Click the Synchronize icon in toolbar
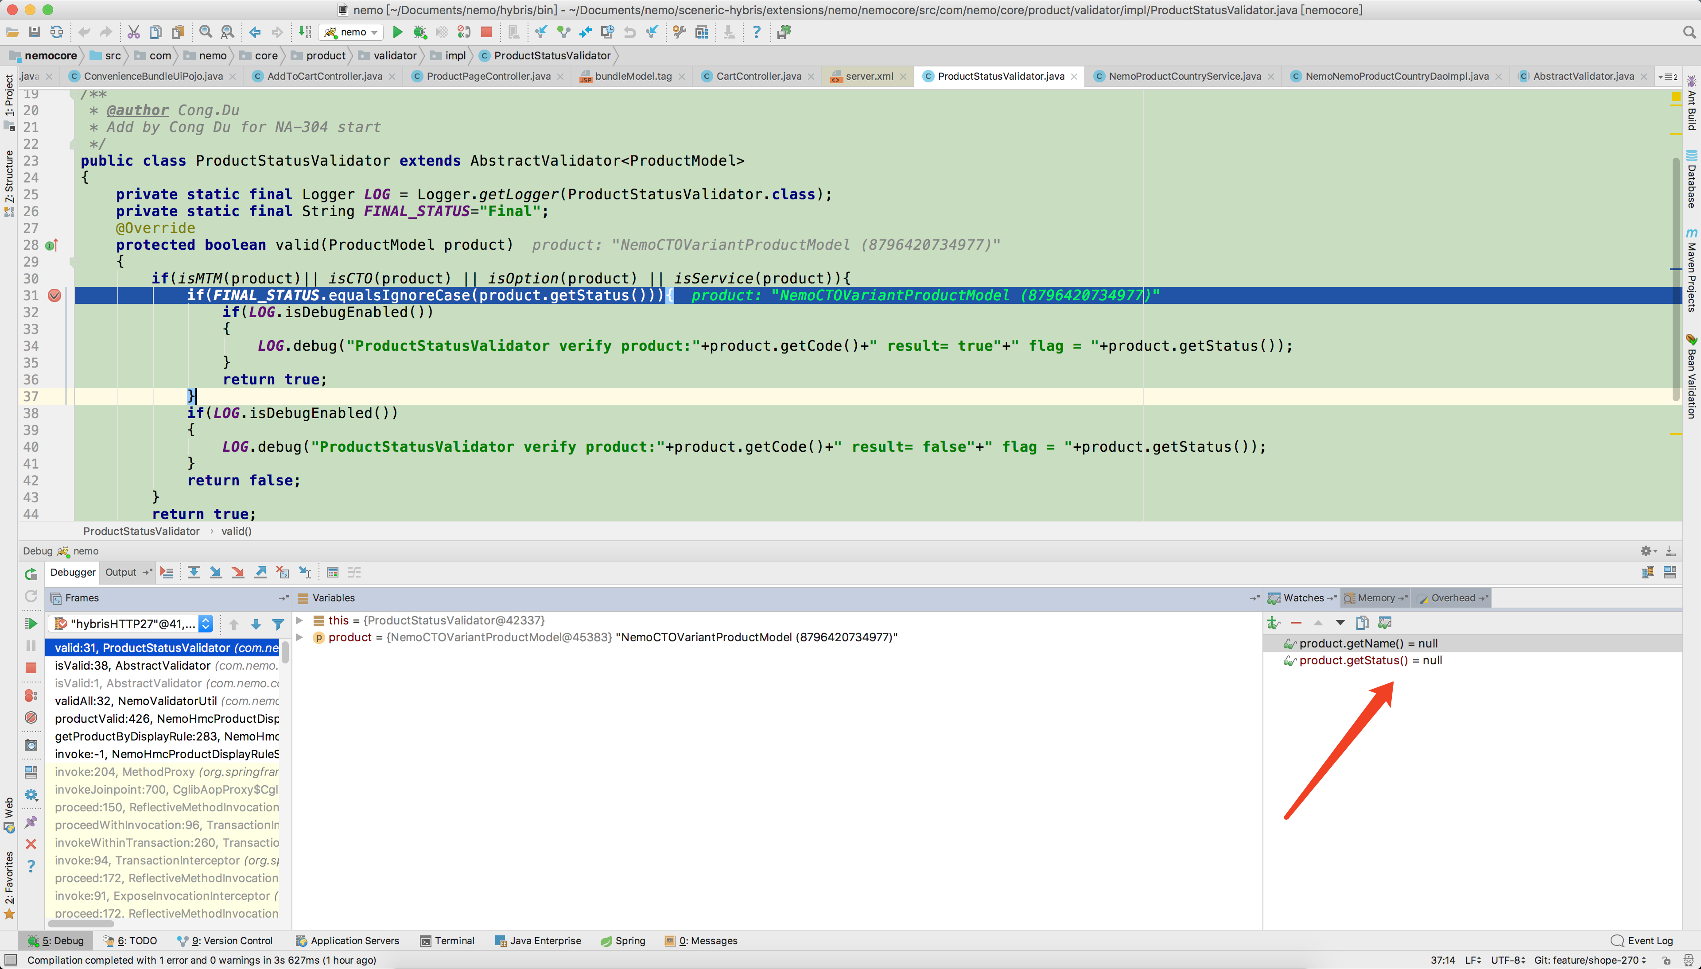This screenshot has height=969, width=1701. [x=57, y=32]
